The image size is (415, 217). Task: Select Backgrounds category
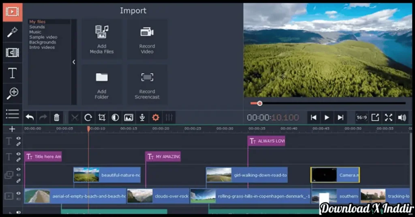[x=43, y=42]
